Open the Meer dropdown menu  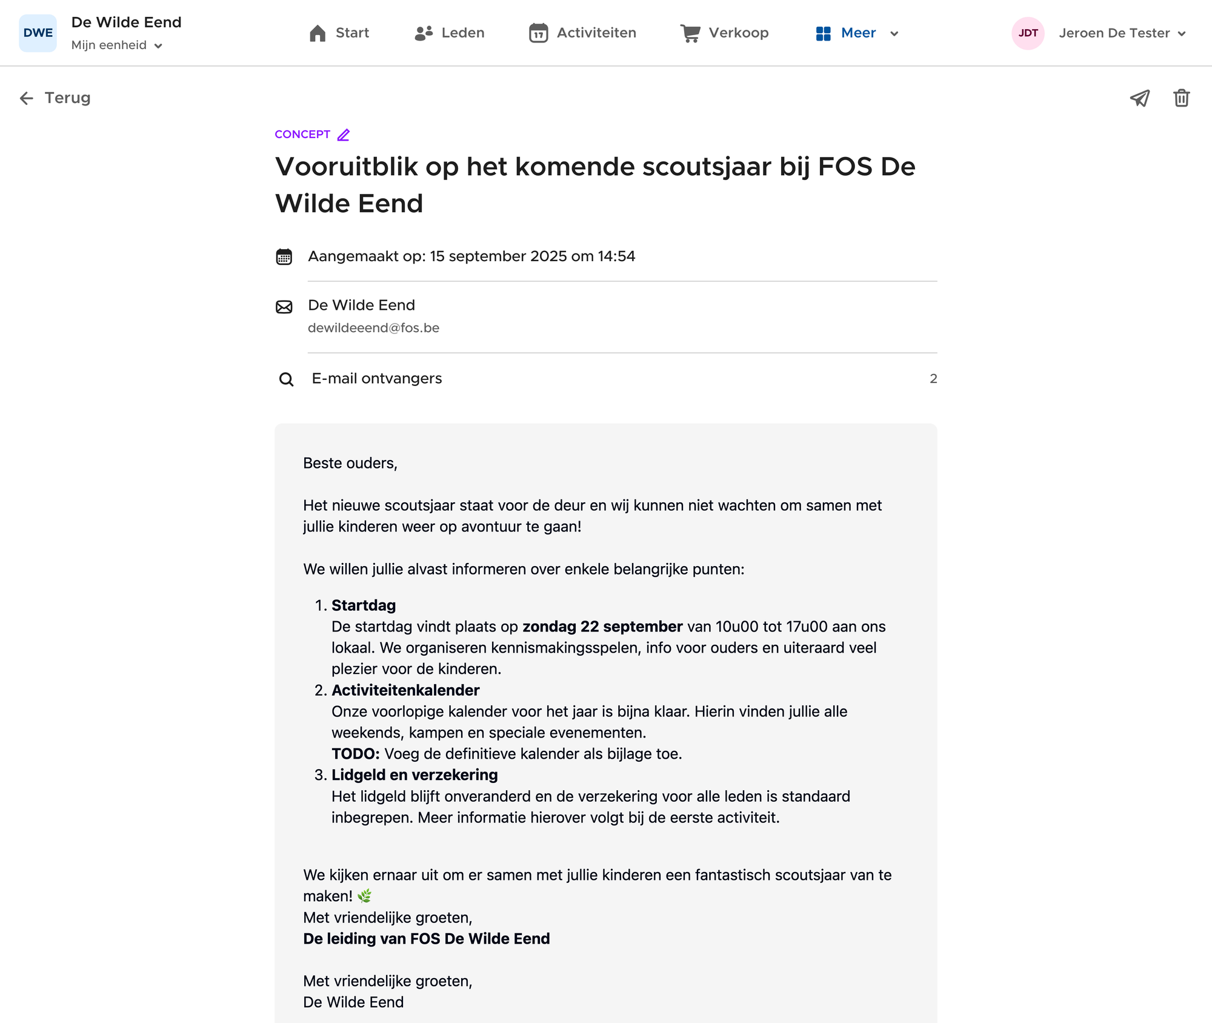point(857,33)
